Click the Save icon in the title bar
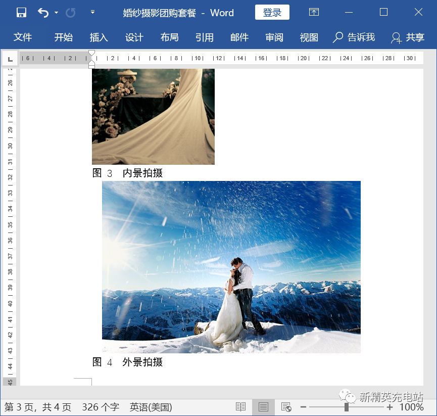Image resolution: width=437 pixels, height=416 pixels. click(x=21, y=13)
